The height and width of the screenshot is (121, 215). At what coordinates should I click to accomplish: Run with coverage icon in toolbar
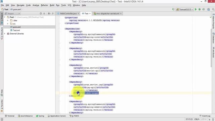click(x=204, y=9)
